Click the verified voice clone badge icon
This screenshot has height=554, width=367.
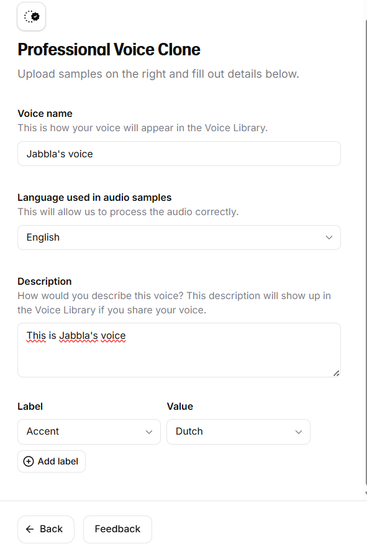pos(32,17)
